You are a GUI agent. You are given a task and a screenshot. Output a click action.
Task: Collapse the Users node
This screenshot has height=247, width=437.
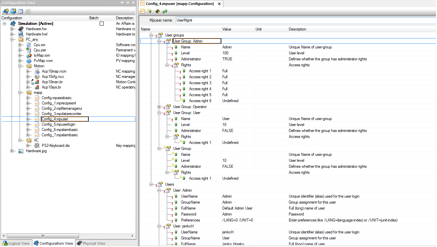click(x=151, y=184)
